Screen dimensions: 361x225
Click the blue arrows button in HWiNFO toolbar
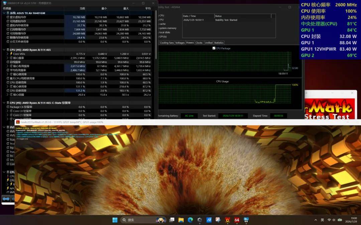(6, 199)
